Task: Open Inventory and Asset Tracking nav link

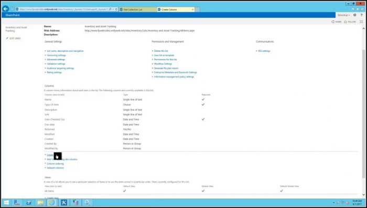Action: [16, 29]
